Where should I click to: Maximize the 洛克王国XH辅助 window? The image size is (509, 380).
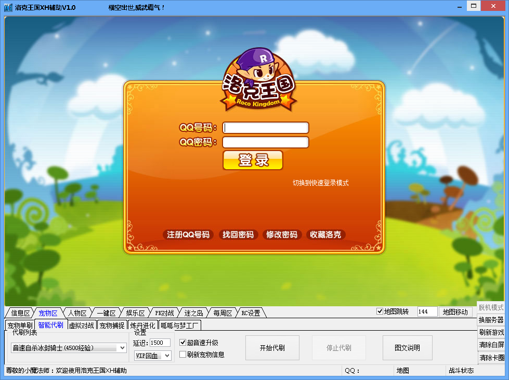(x=474, y=6)
